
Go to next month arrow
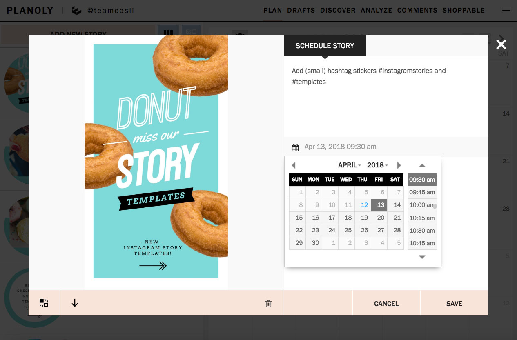coord(399,165)
